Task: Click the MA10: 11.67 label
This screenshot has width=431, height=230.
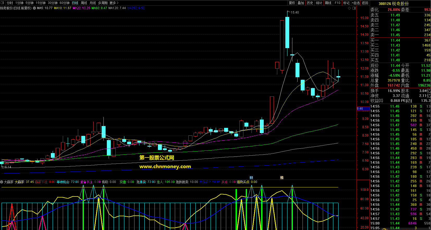Action: click(x=63, y=8)
